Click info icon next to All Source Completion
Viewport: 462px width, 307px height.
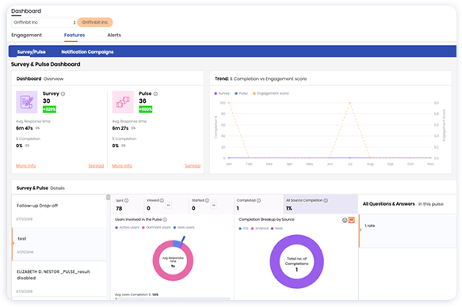pos(326,200)
